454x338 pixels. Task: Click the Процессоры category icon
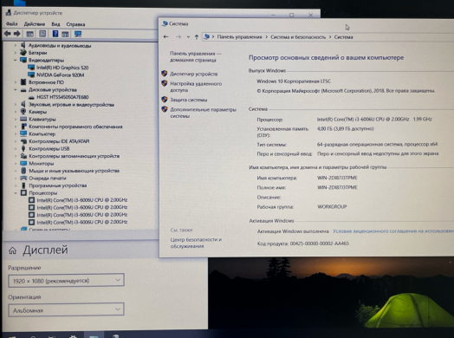[x=23, y=193]
